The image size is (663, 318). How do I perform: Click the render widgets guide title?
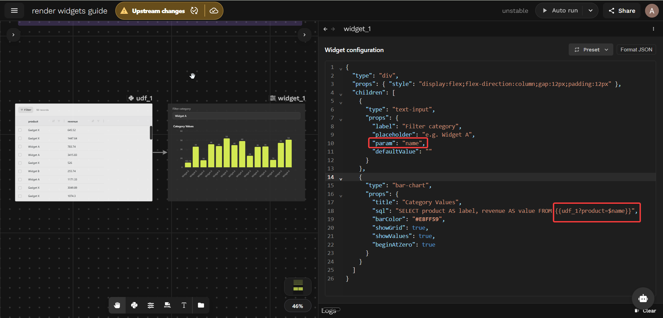point(69,11)
